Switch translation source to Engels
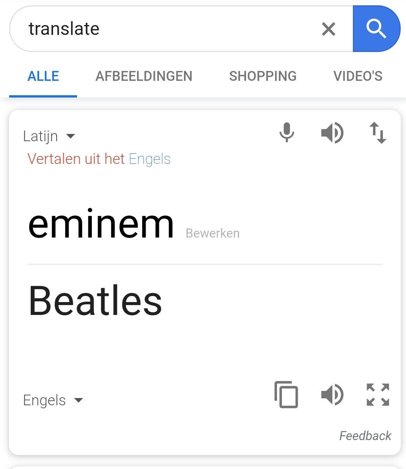 [x=150, y=159]
